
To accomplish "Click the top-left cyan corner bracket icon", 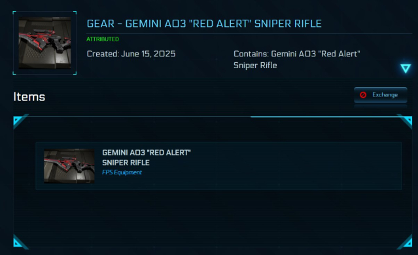I will [x=19, y=121].
